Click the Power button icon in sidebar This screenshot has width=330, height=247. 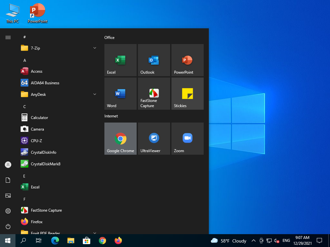tap(8, 226)
